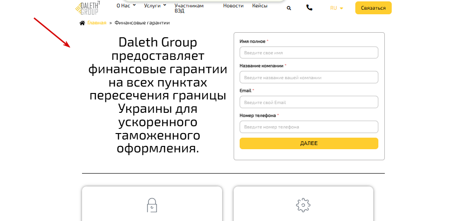The height and width of the screenshot is (221, 459).
Task: Click the gear icon on right card
Action: [x=303, y=205]
